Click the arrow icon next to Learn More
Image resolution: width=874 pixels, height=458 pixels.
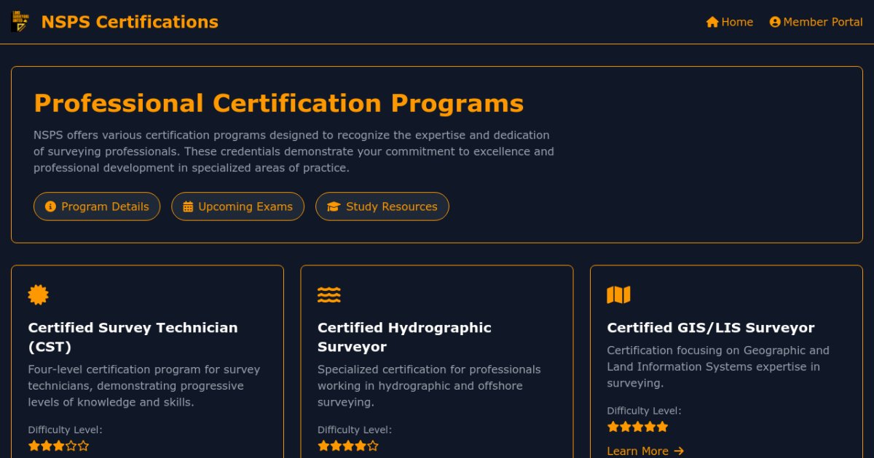(x=678, y=451)
